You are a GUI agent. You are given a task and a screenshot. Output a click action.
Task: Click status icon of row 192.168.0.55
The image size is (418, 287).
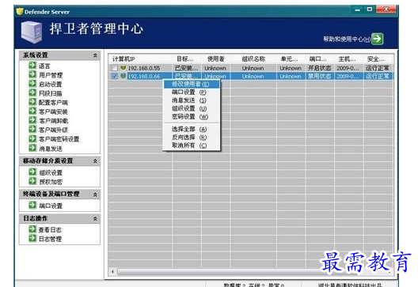point(123,68)
